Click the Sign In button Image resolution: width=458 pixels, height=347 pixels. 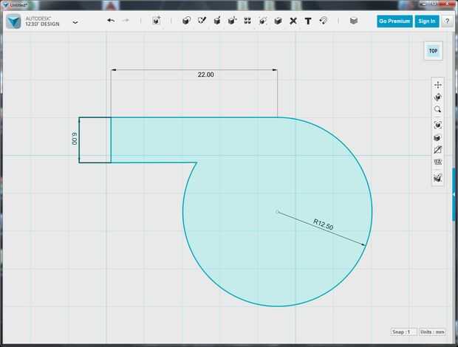click(427, 21)
